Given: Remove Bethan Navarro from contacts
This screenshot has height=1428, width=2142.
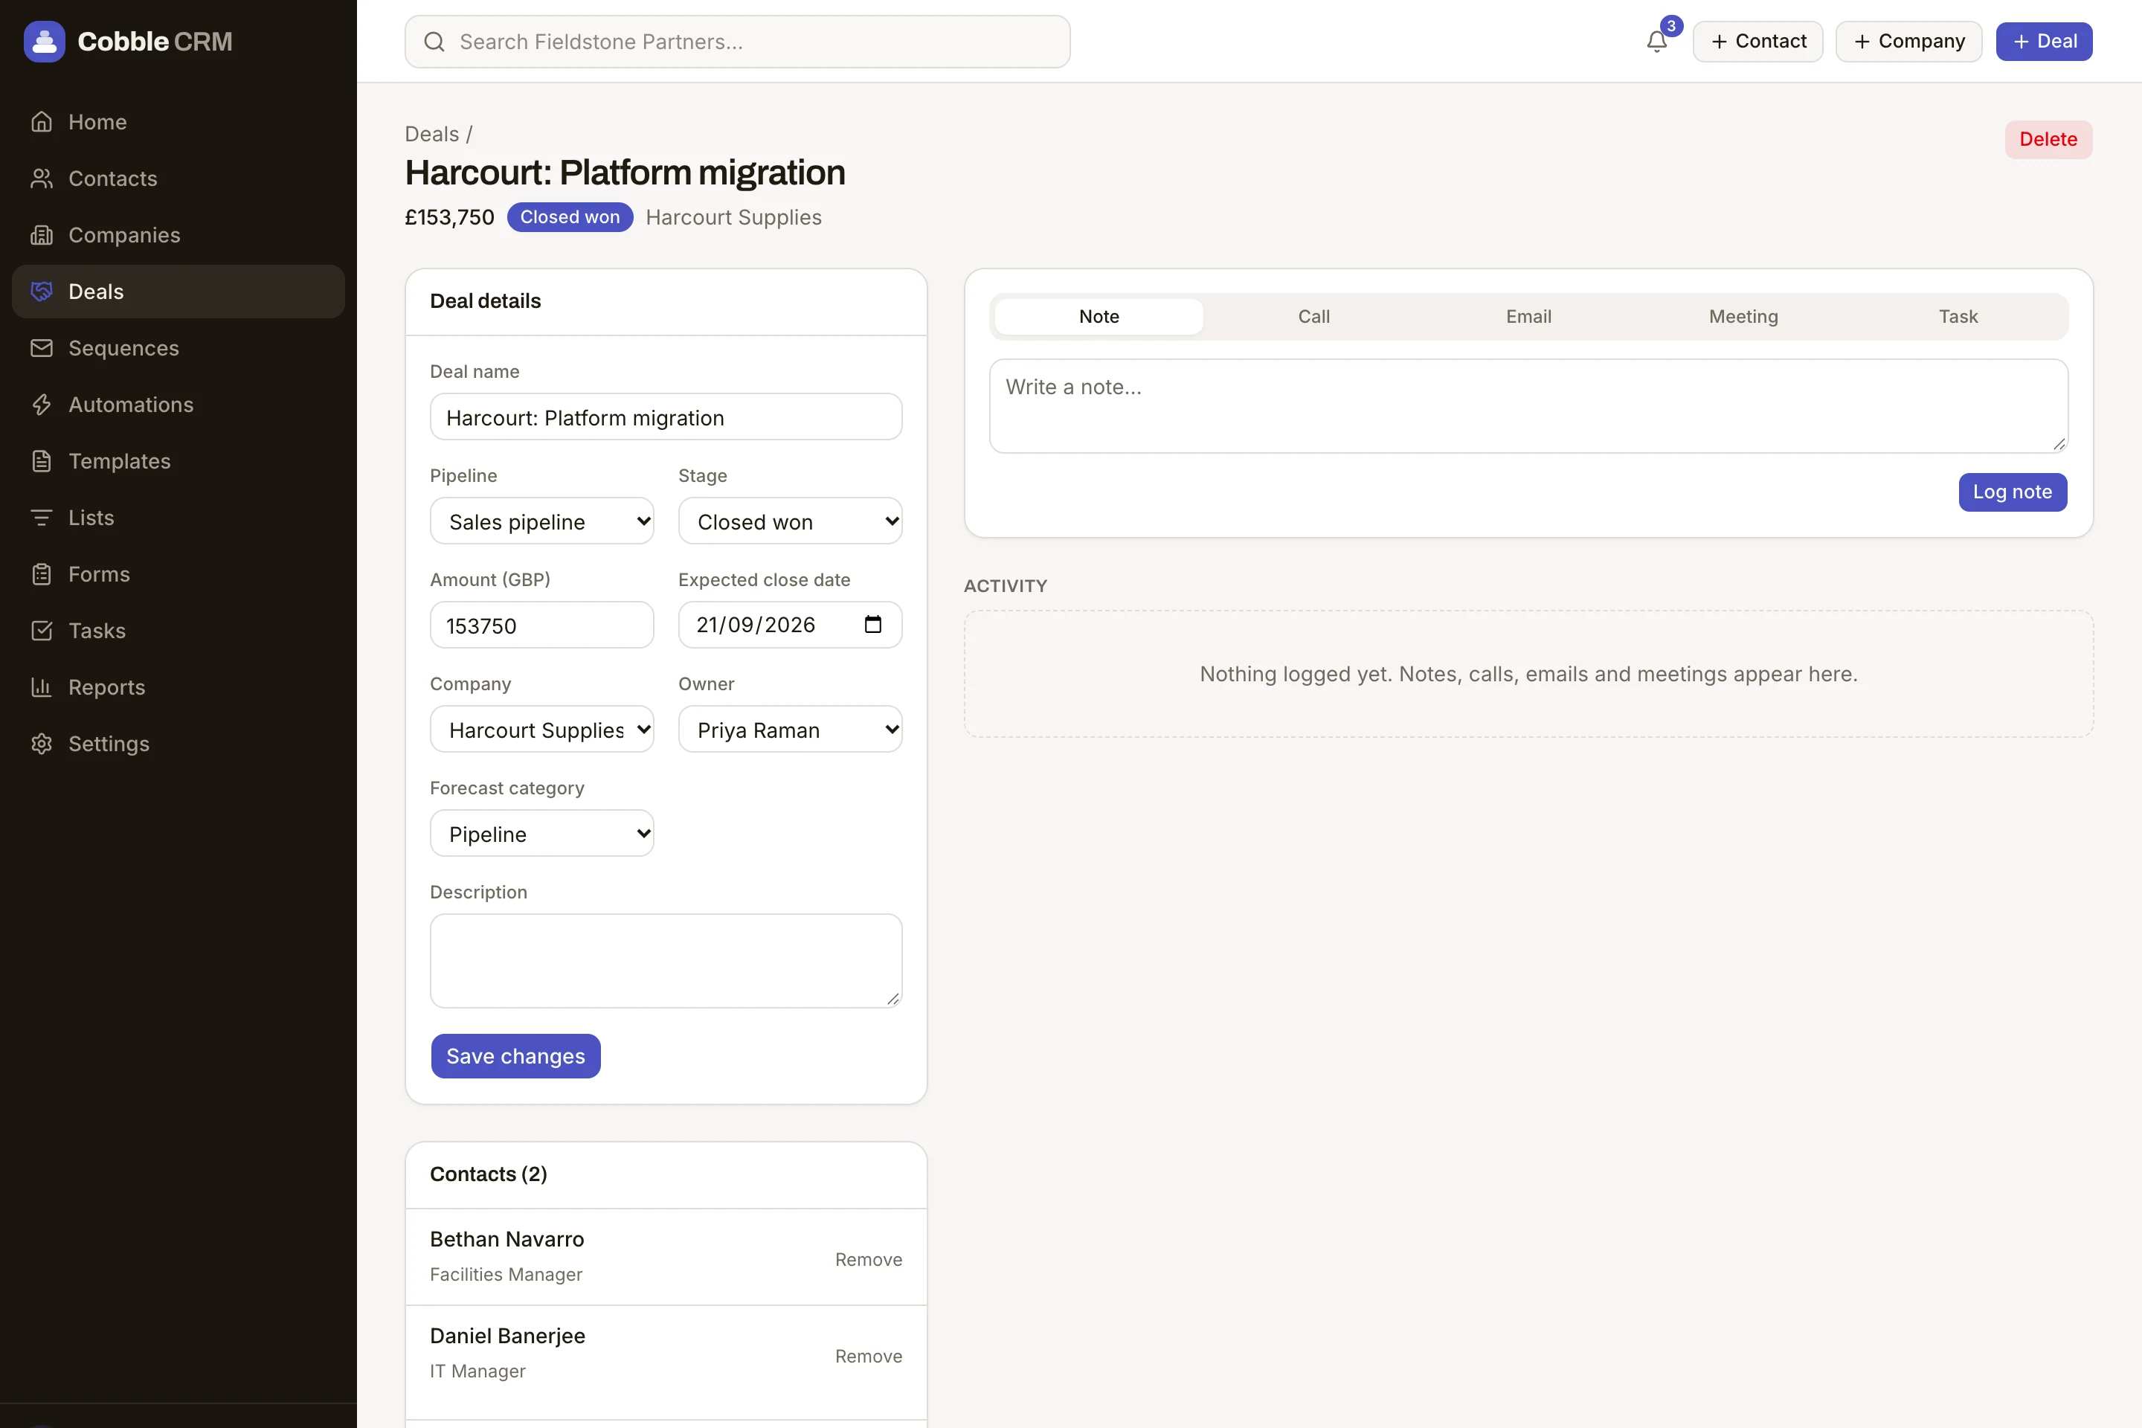Looking at the screenshot, I should [869, 1258].
